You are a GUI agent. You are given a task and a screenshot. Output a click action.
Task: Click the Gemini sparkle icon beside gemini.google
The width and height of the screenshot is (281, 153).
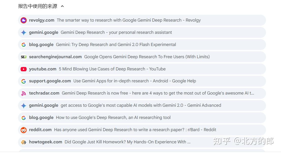[23, 32]
